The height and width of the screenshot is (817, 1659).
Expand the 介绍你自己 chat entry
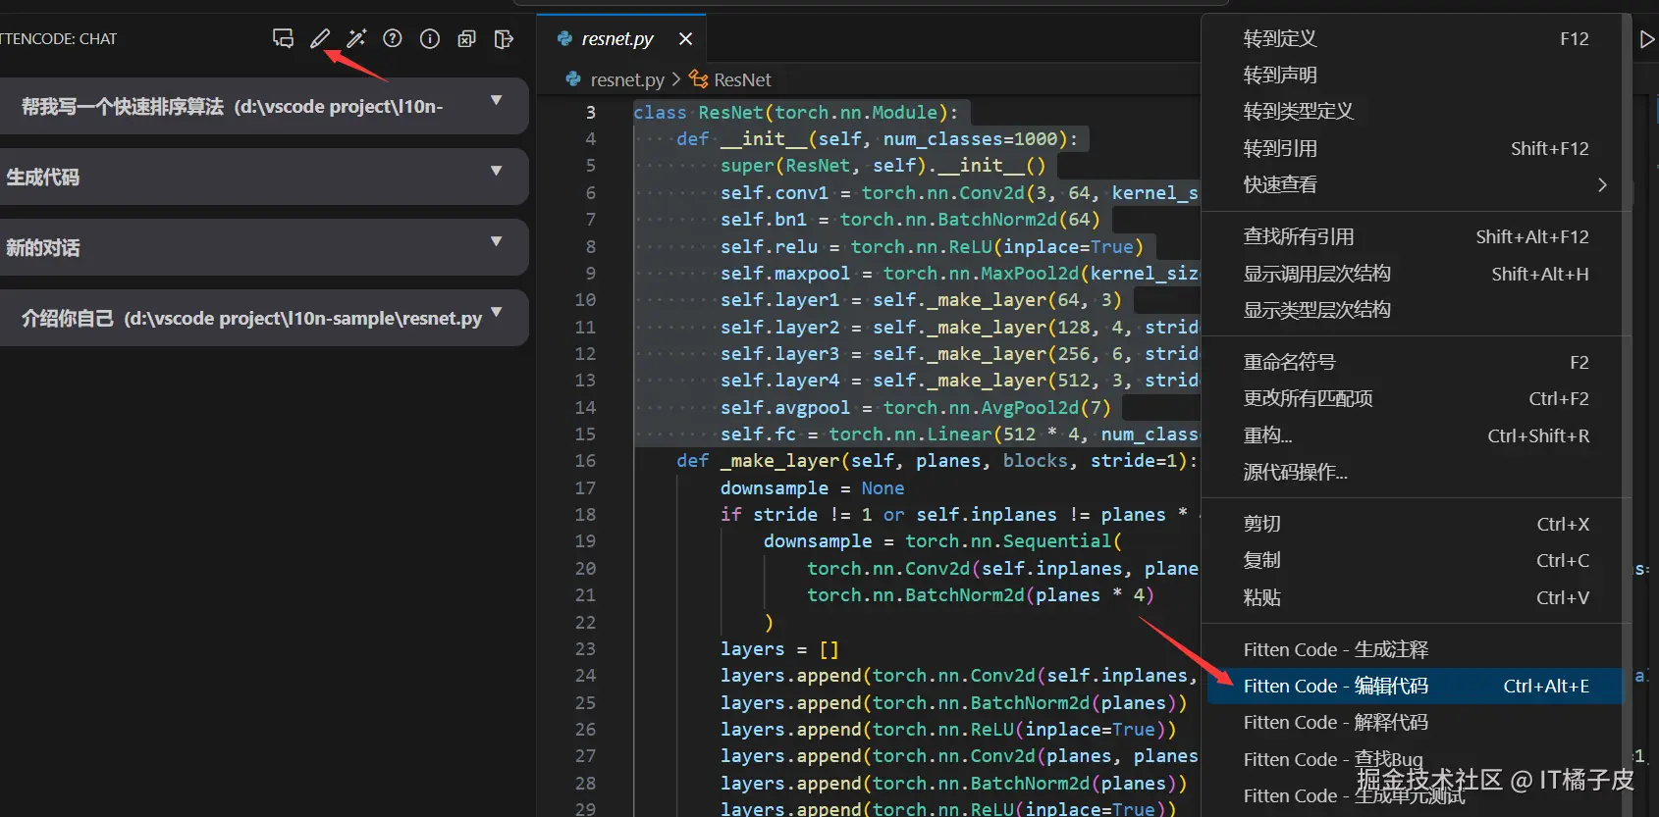[496, 312]
